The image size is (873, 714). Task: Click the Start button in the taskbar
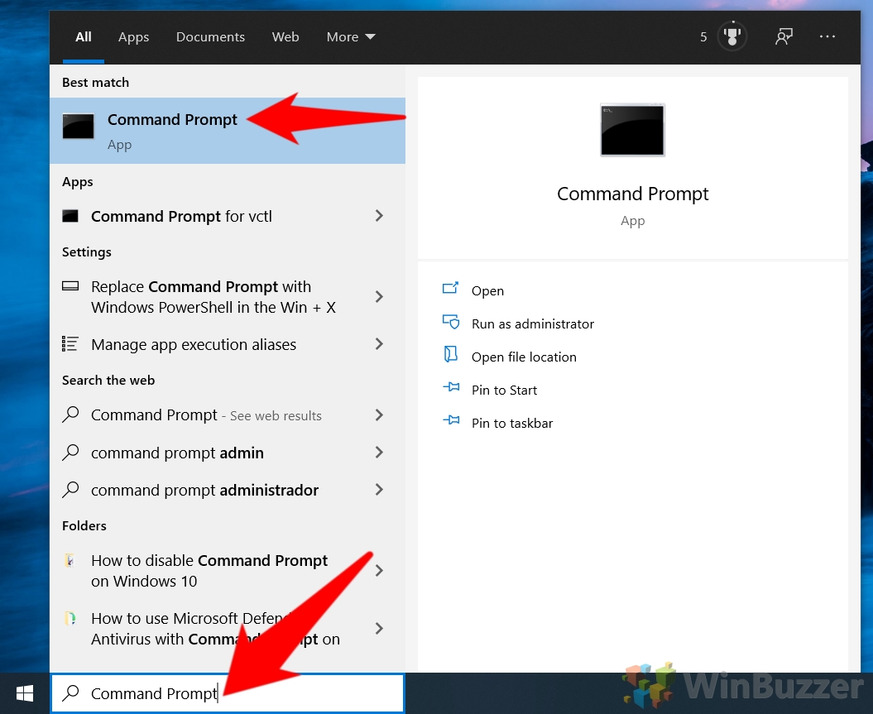click(x=23, y=692)
